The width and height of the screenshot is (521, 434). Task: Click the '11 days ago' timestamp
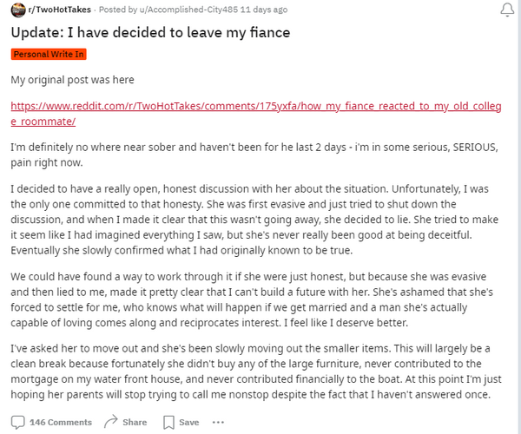pyautogui.click(x=264, y=10)
